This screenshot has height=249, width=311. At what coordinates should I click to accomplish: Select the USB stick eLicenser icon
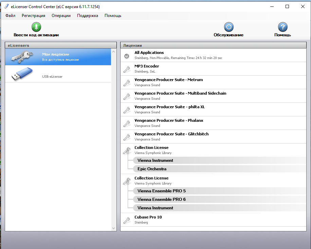[22, 74]
